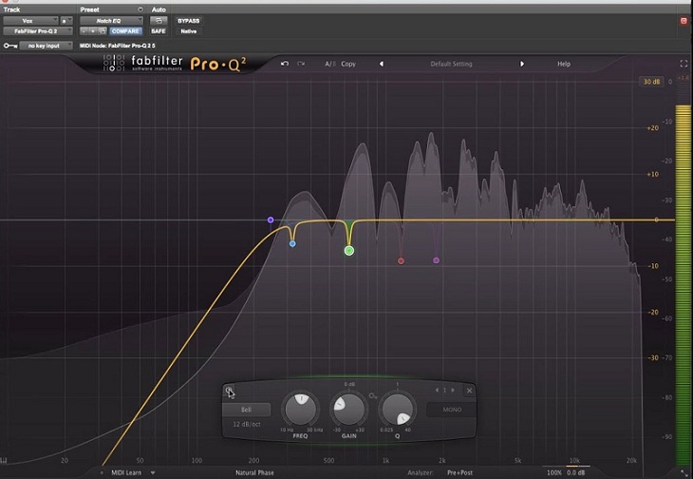Click the FREQ knob
This screenshot has width=693, height=479.
click(x=301, y=409)
